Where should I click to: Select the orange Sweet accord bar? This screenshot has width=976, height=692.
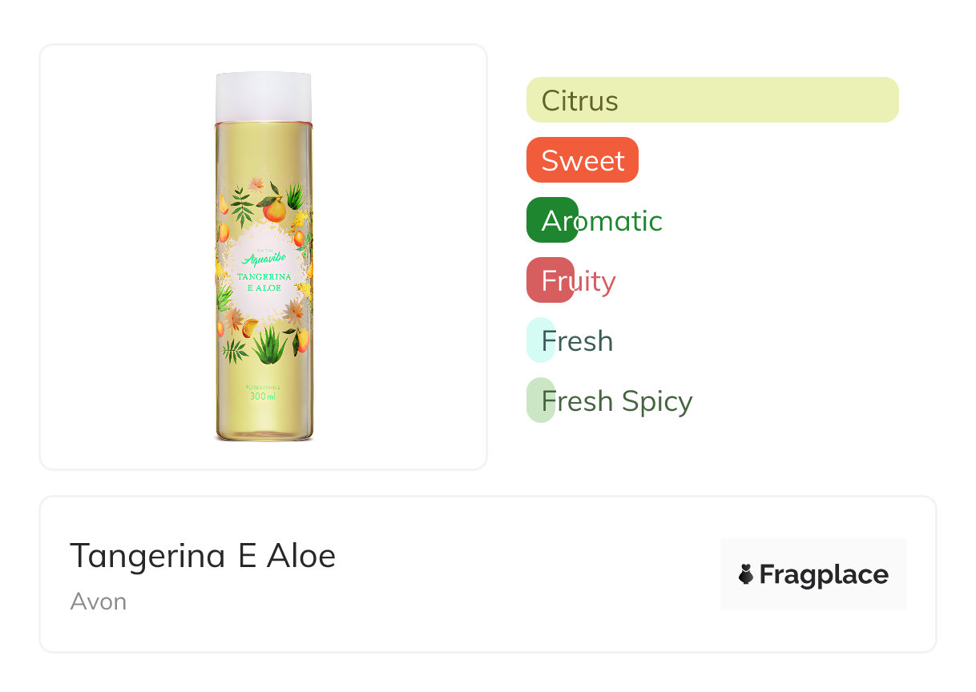583,160
